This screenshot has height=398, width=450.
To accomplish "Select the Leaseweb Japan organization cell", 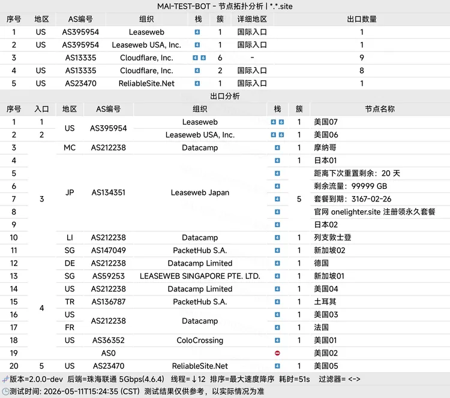I will coord(200,192).
